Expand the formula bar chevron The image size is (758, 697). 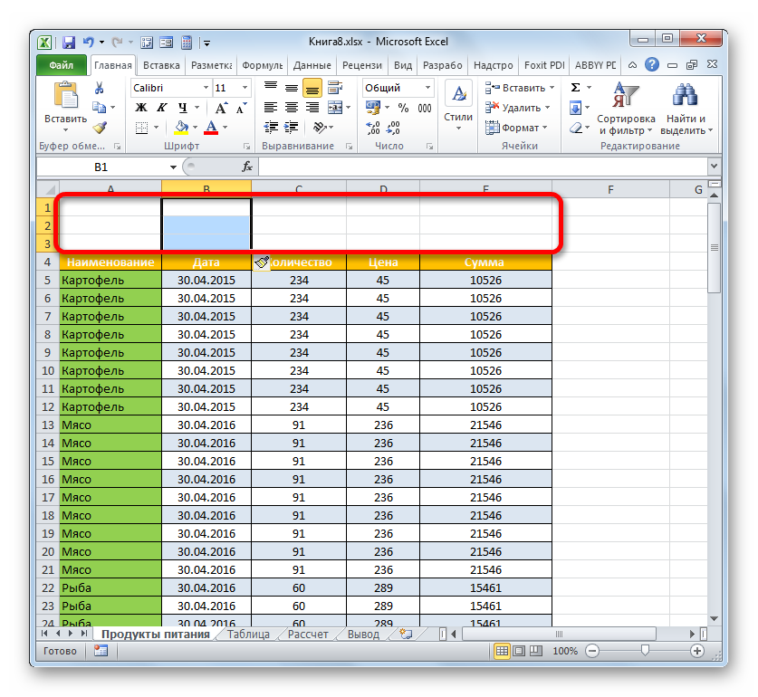point(714,167)
